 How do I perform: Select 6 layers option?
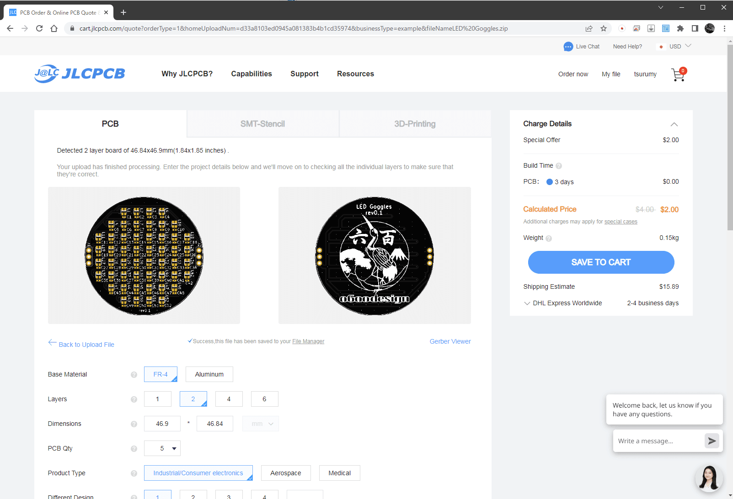(265, 399)
